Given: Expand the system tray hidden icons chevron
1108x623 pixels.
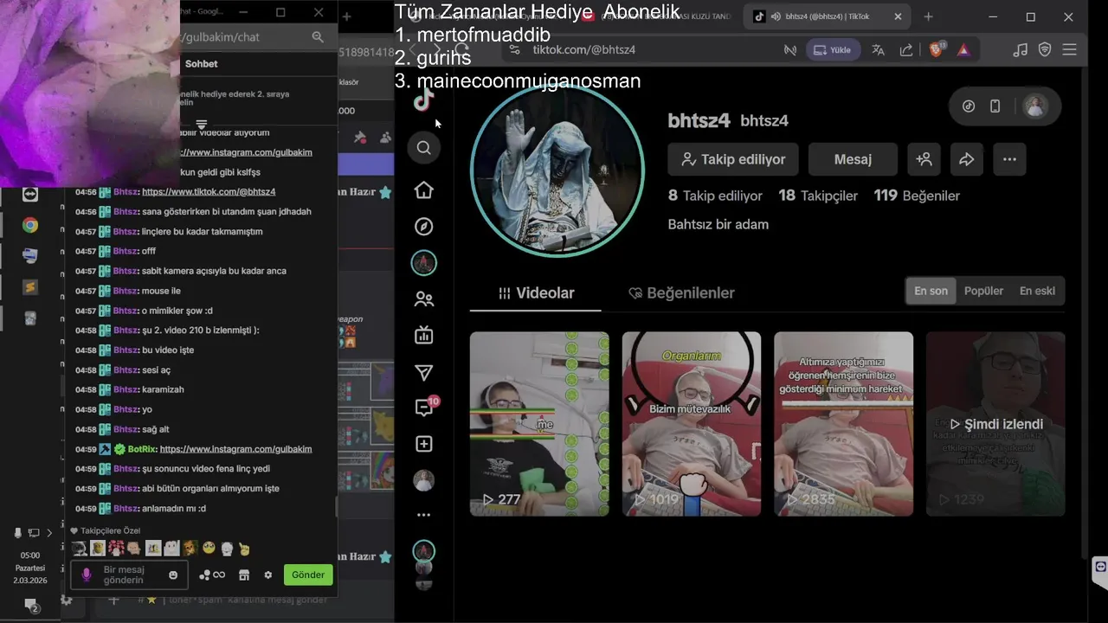Looking at the screenshot, I should [49, 533].
